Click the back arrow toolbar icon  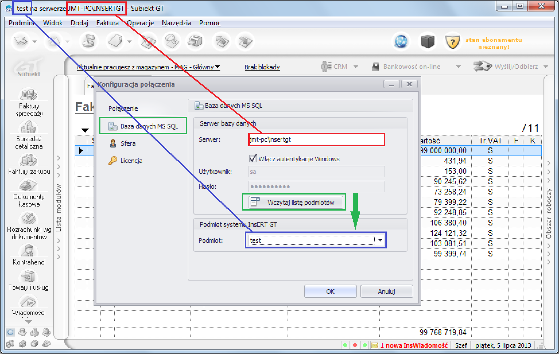[22, 42]
